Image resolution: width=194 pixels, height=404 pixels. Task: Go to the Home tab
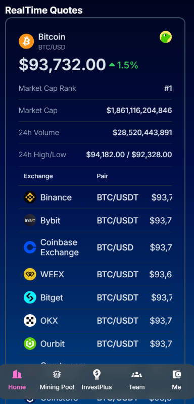[17, 380]
